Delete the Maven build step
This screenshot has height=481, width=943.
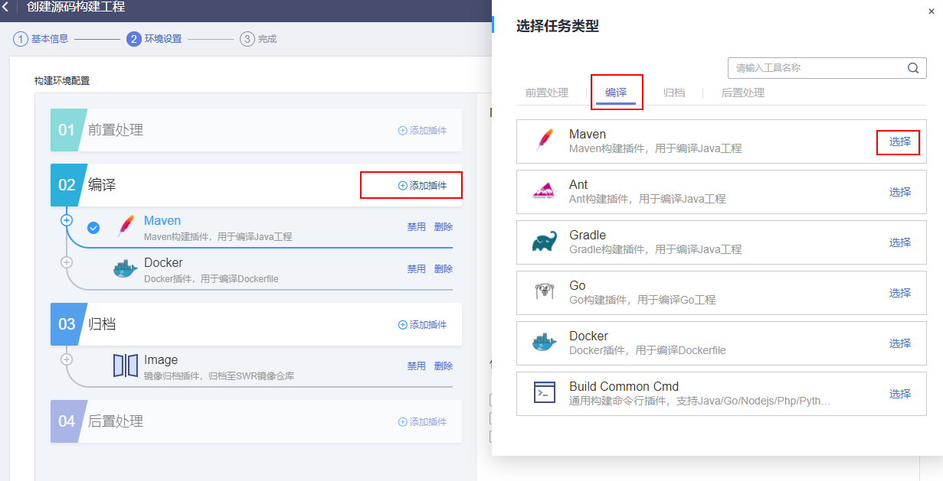(444, 227)
